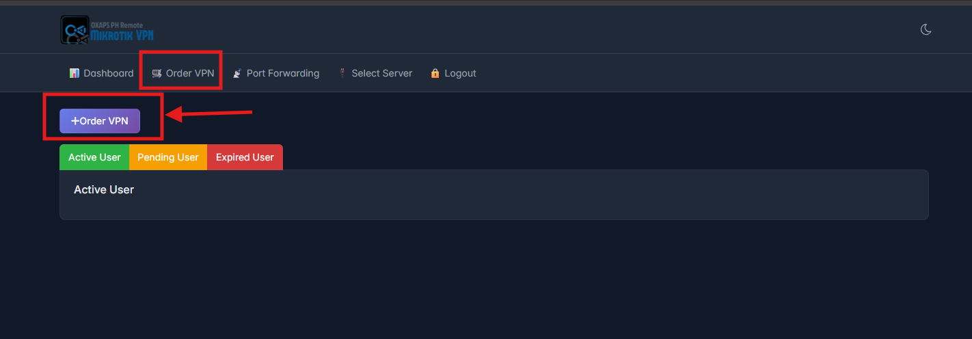Click the Logout padlock icon

point(435,73)
